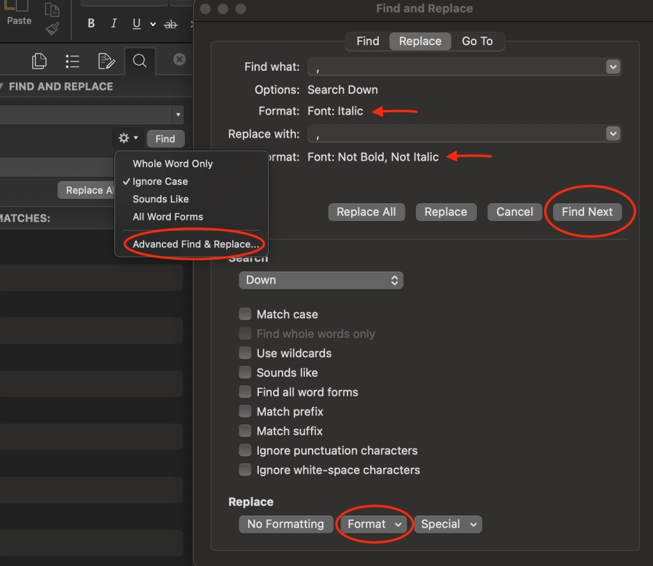This screenshot has height=566, width=653.
Task: Expand the Special dropdown button
Action: (x=448, y=524)
